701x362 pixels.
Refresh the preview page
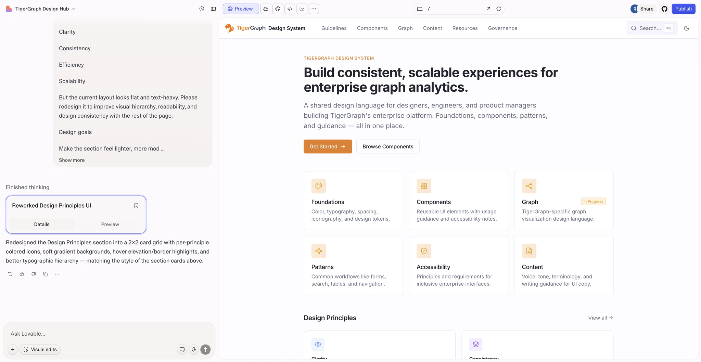(499, 9)
